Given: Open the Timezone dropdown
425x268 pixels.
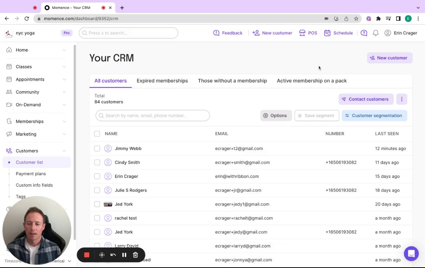Looking at the screenshot, I should click(69, 261).
